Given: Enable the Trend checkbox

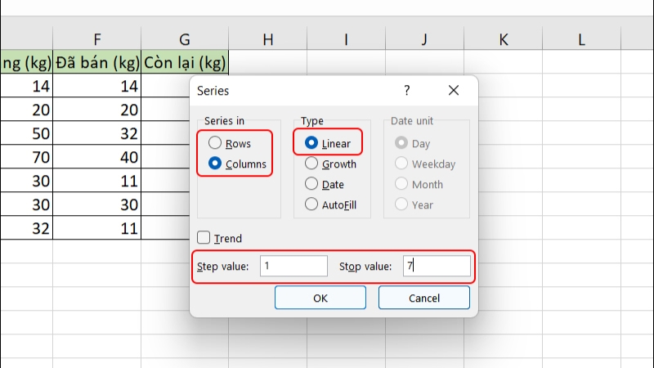Looking at the screenshot, I should click(x=204, y=238).
